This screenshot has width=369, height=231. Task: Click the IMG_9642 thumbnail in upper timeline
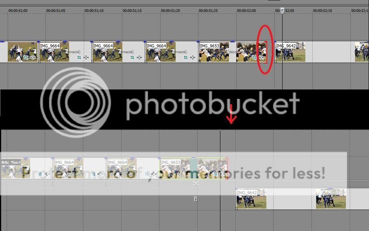290,52
